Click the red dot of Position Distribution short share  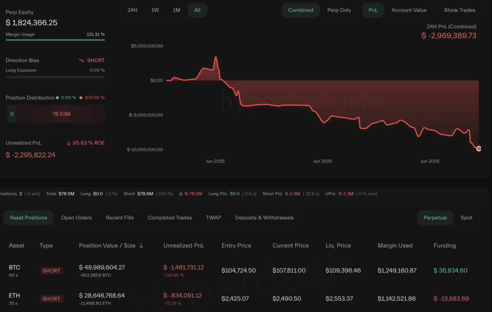[x=81, y=98]
